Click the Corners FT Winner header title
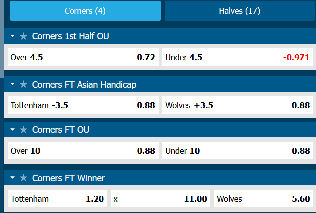Viewport: 316px width, 213px height. (68, 178)
